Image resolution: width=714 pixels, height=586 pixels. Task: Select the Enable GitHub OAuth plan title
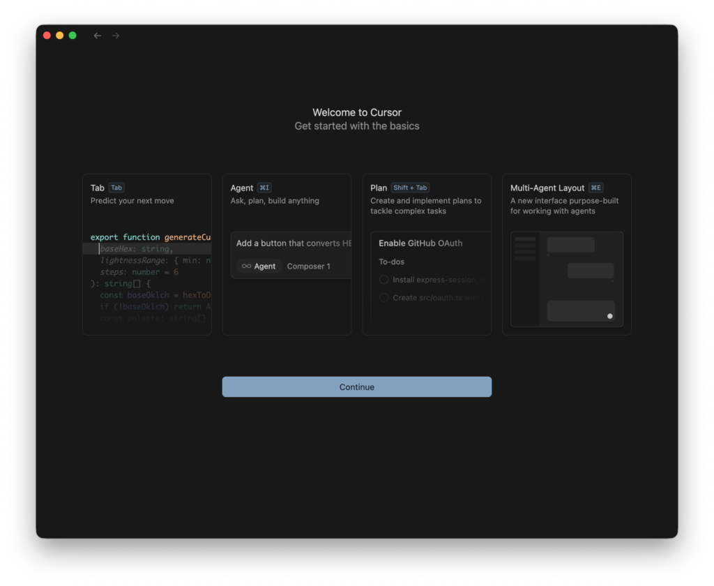[x=420, y=243]
